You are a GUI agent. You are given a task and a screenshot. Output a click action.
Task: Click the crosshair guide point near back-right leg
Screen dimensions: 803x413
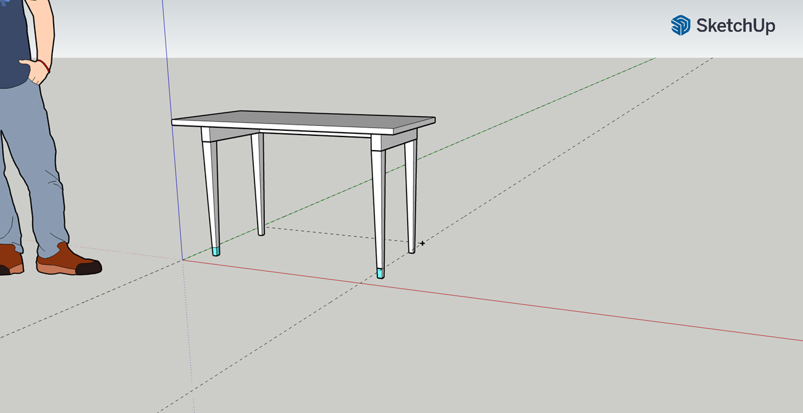point(422,243)
